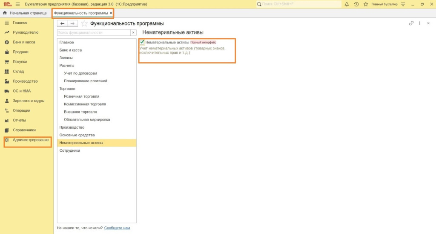This screenshot has width=436, height=234.
Task: Clear functionality search with X button
Action: coord(133,32)
